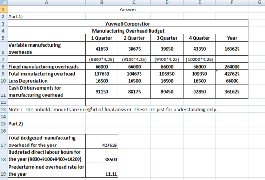
Task: Select the 92850 cash disbursement cell
Action: [x=199, y=92]
